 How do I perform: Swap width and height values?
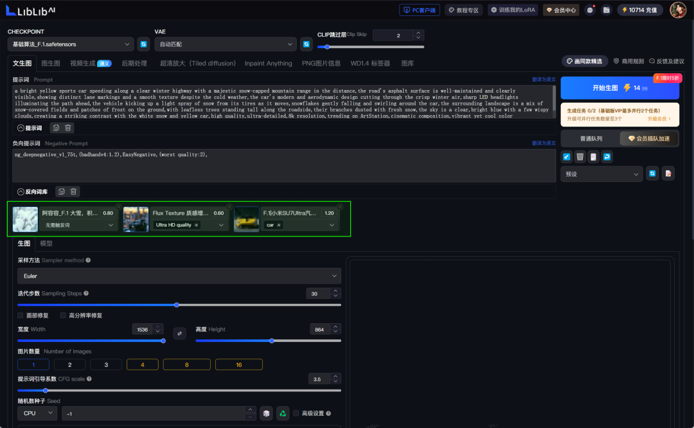(x=179, y=333)
